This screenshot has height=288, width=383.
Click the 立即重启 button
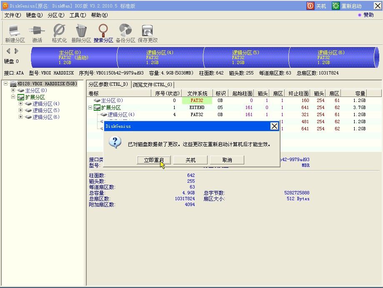tap(154, 160)
